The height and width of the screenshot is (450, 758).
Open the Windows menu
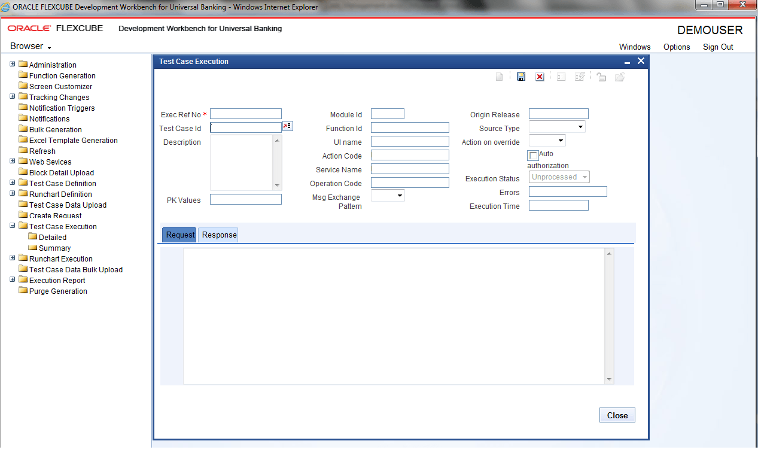click(x=635, y=47)
